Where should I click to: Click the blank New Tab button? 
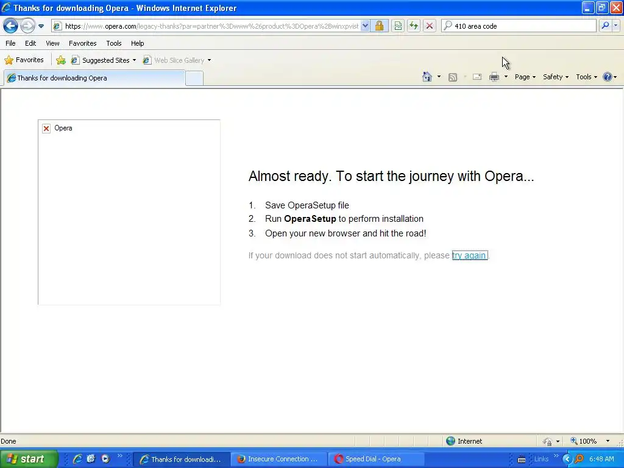click(194, 79)
